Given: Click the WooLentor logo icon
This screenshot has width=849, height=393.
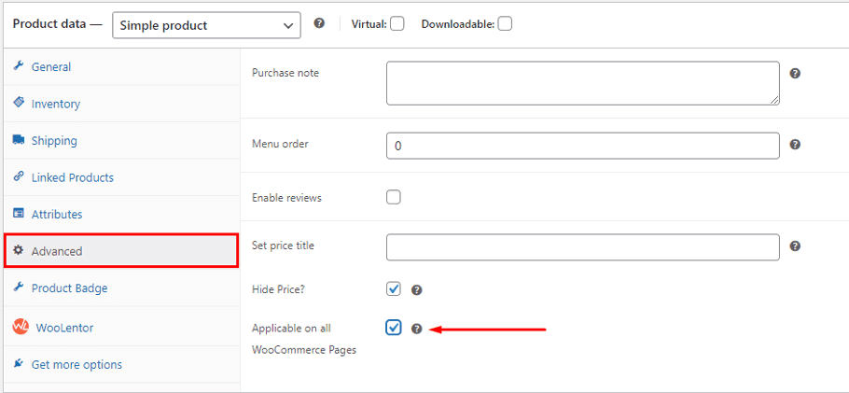Looking at the screenshot, I should (x=21, y=327).
